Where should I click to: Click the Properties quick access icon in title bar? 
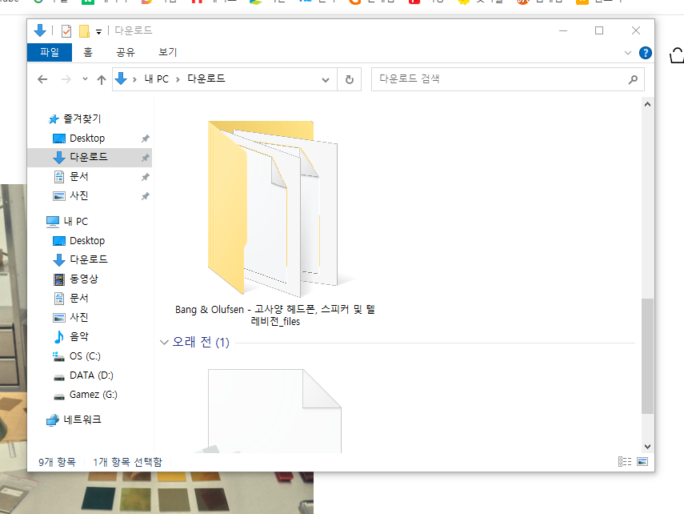(x=66, y=31)
